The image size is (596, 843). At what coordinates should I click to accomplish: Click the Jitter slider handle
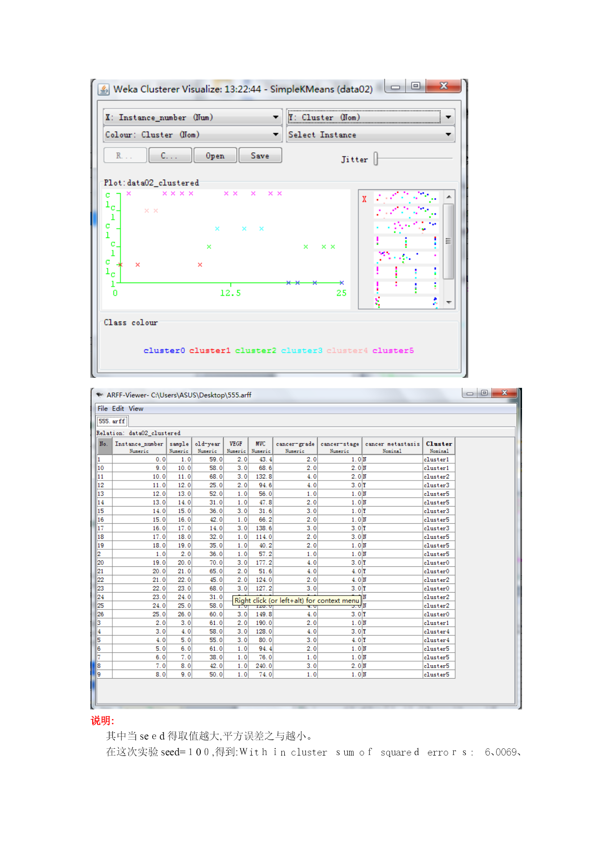376,159
